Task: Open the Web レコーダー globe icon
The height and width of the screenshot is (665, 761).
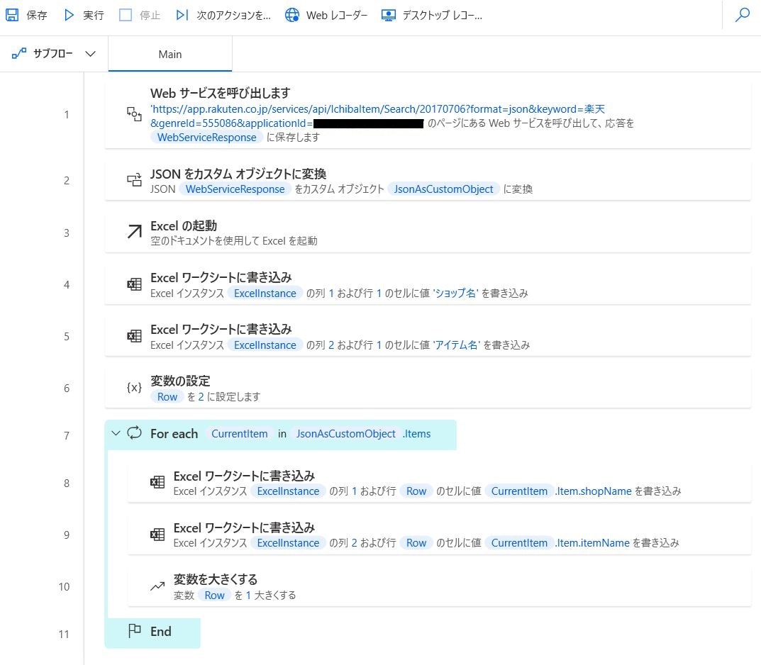Action: tap(292, 15)
